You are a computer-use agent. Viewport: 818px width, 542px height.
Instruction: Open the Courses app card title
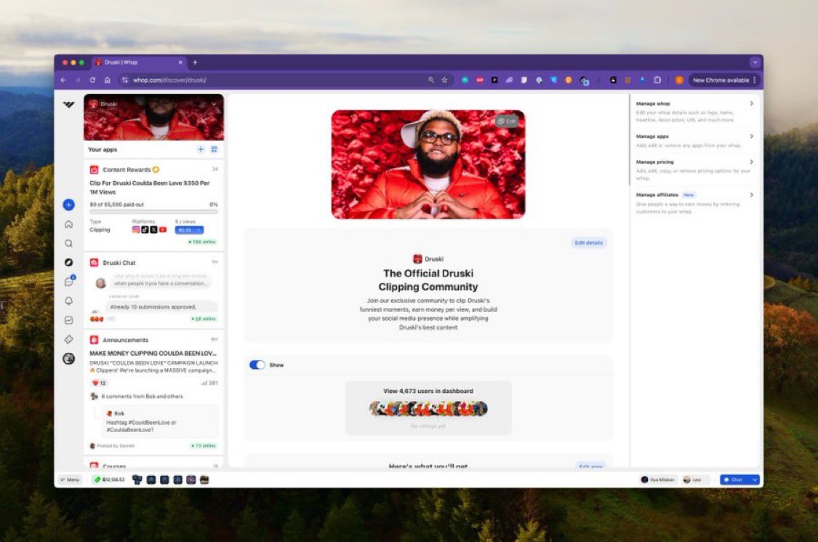114,465
